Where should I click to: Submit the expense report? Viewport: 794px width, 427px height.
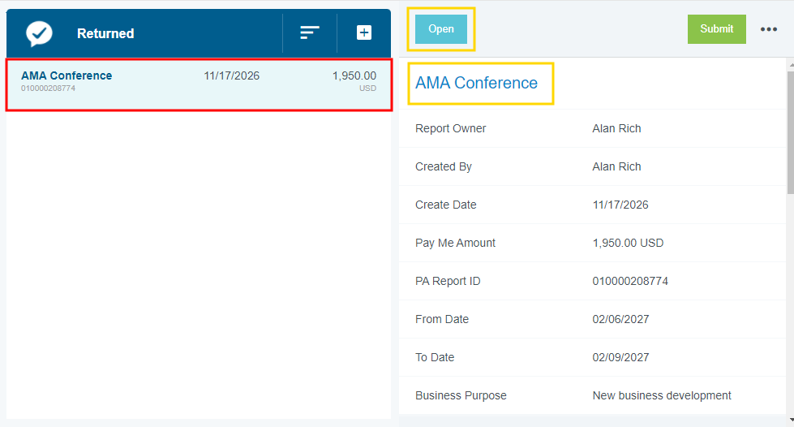[x=716, y=29]
